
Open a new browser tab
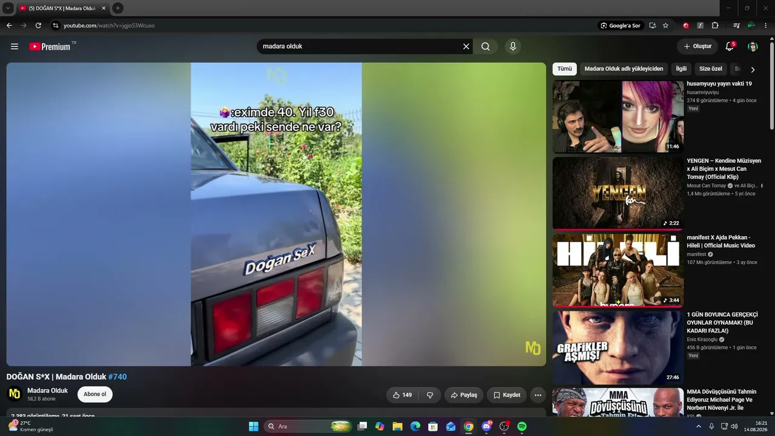[117, 8]
